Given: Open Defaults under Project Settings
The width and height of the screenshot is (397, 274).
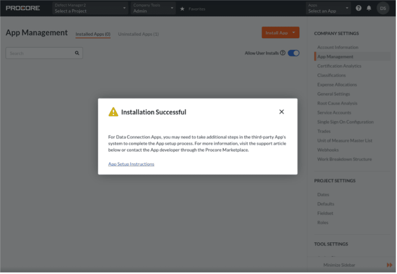Looking at the screenshot, I should (x=326, y=204).
